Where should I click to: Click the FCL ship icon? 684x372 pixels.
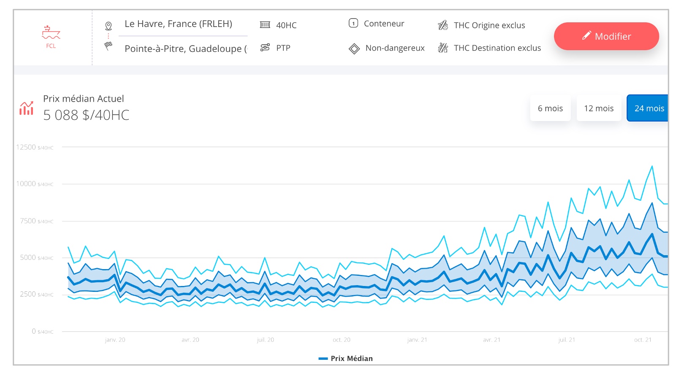[x=51, y=32]
